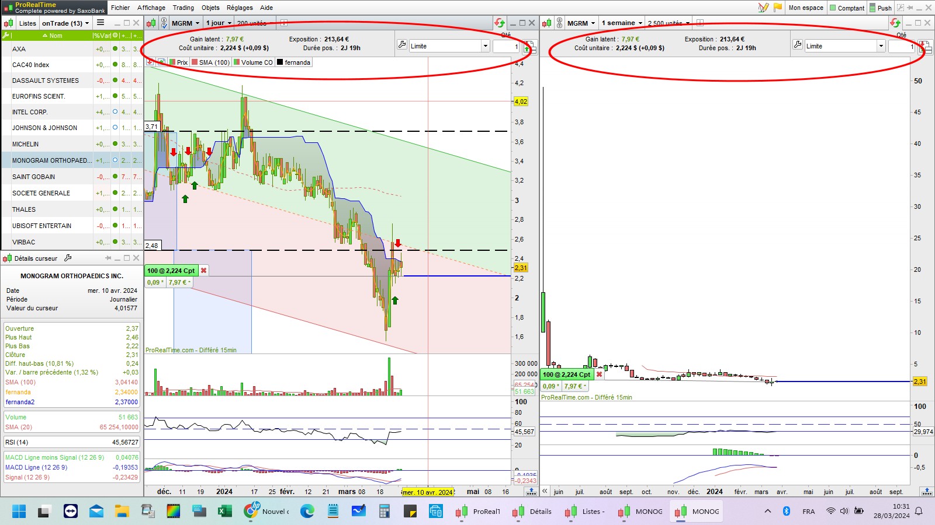Sort the list by Nom column
Screen dimensions: 935x525
click(53, 36)
